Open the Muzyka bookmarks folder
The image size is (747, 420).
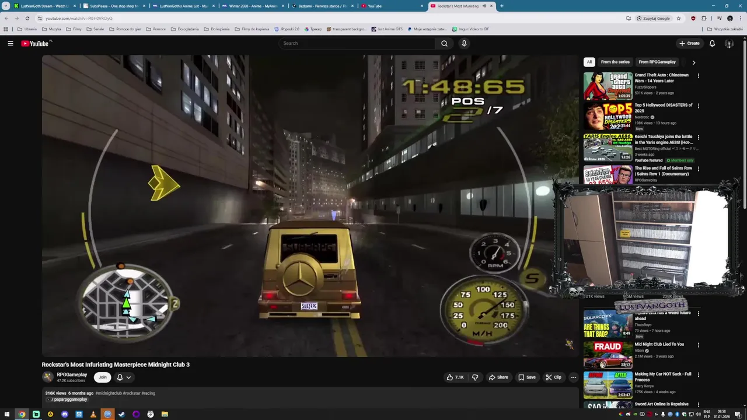tap(51, 29)
